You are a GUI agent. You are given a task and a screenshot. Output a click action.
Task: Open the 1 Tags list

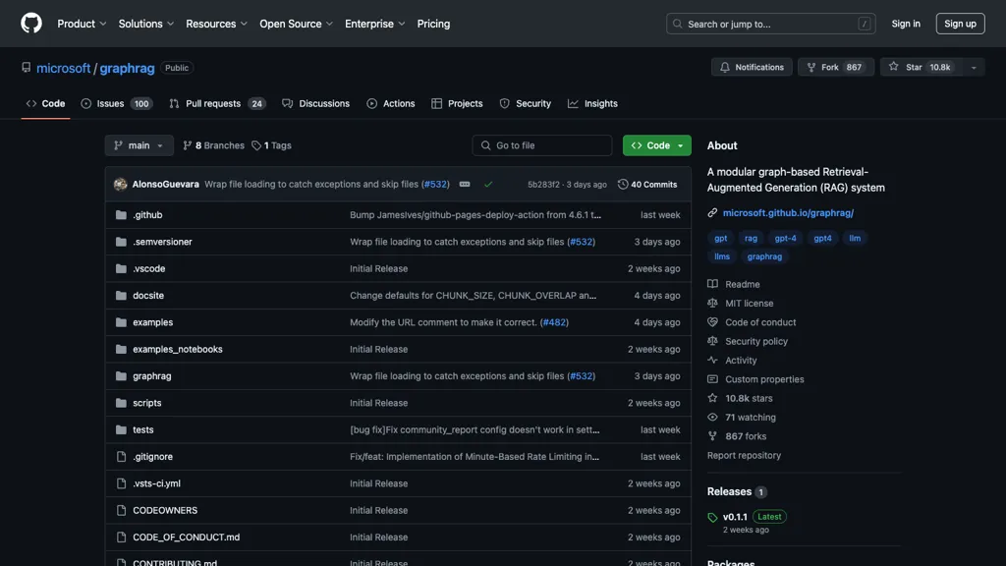tap(272, 145)
